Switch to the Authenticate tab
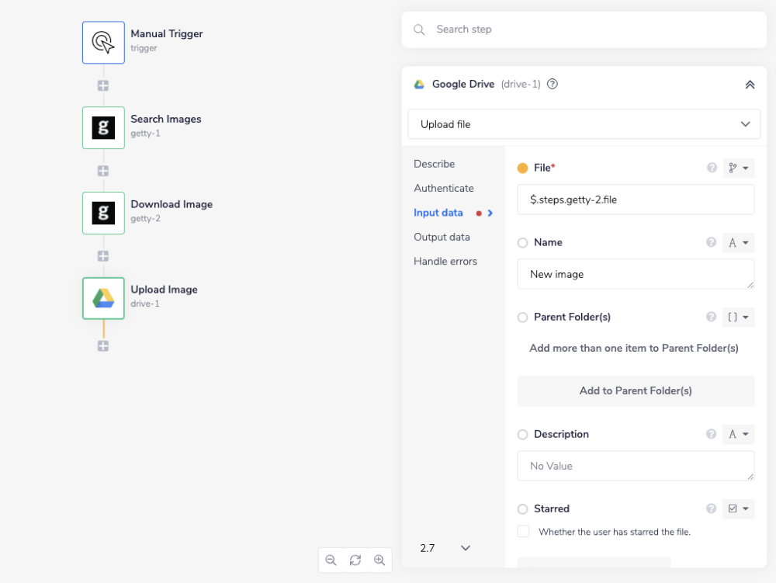The image size is (776, 583). [x=443, y=189]
